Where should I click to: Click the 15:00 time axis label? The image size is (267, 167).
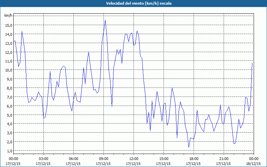[x=164, y=159]
